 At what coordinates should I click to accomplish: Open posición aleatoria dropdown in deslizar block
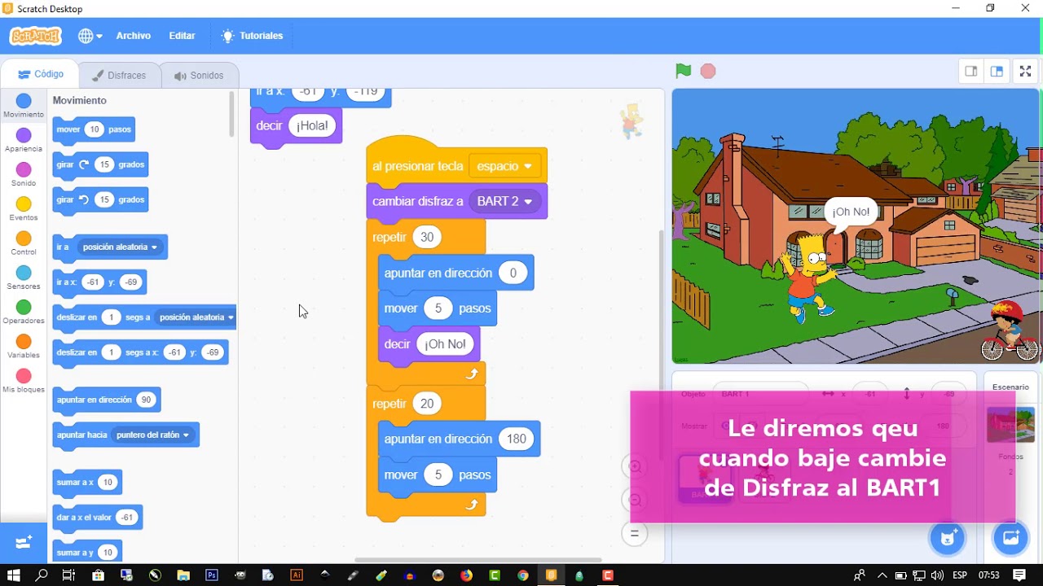(196, 317)
